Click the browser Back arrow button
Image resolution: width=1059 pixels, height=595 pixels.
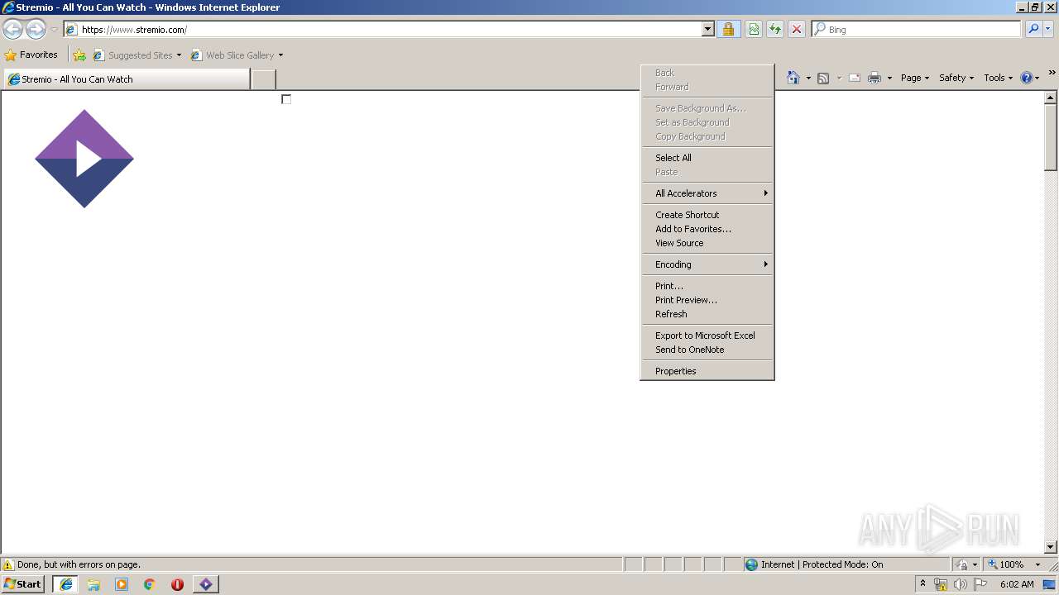coord(12,29)
